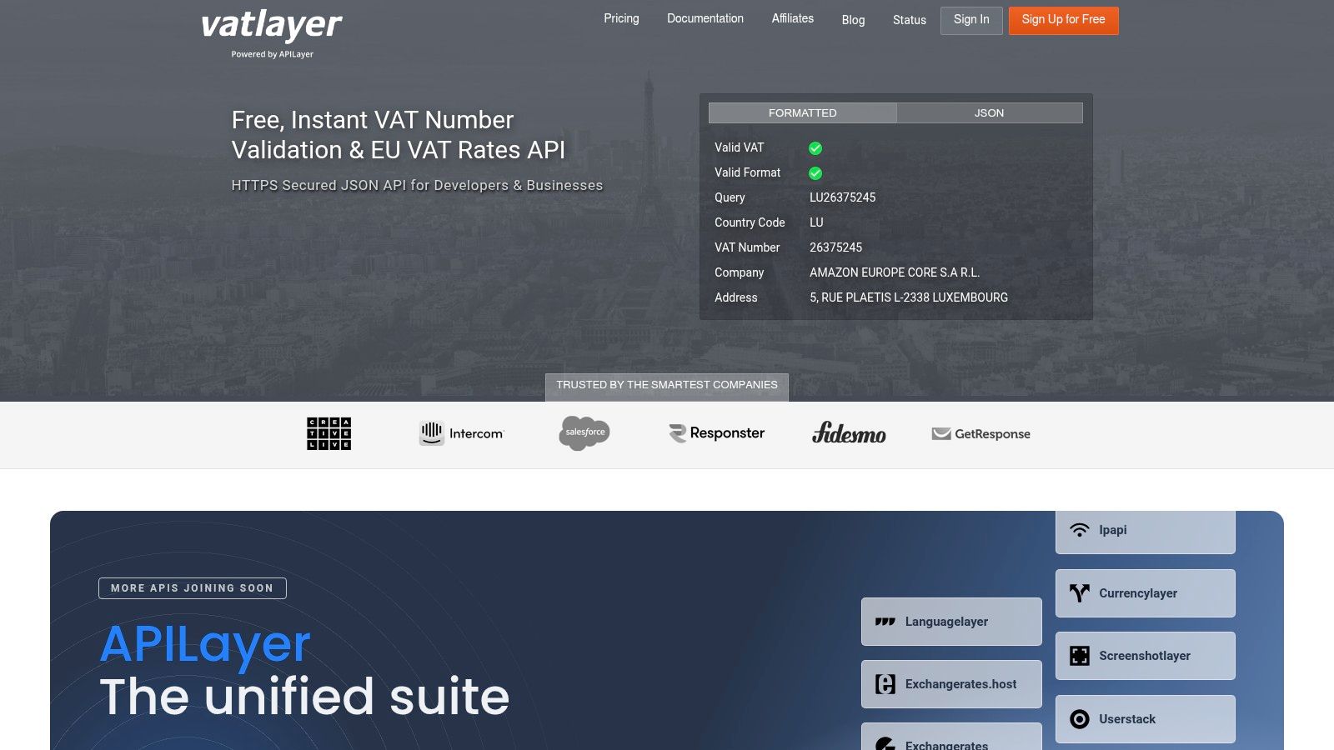This screenshot has height=750, width=1334.
Task: Click the Powered by APILayer text
Action: (x=273, y=54)
